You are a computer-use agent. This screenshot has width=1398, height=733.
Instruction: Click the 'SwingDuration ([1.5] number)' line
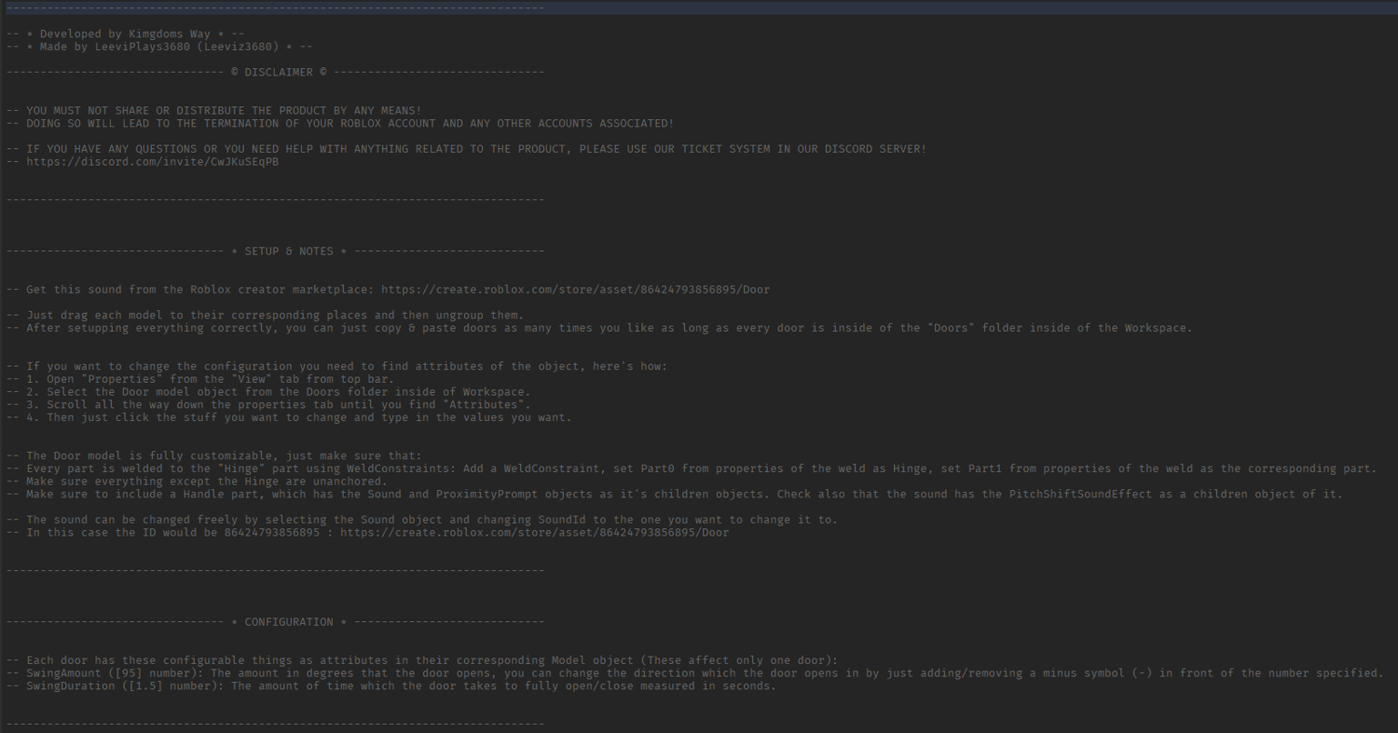pyautogui.click(x=391, y=686)
